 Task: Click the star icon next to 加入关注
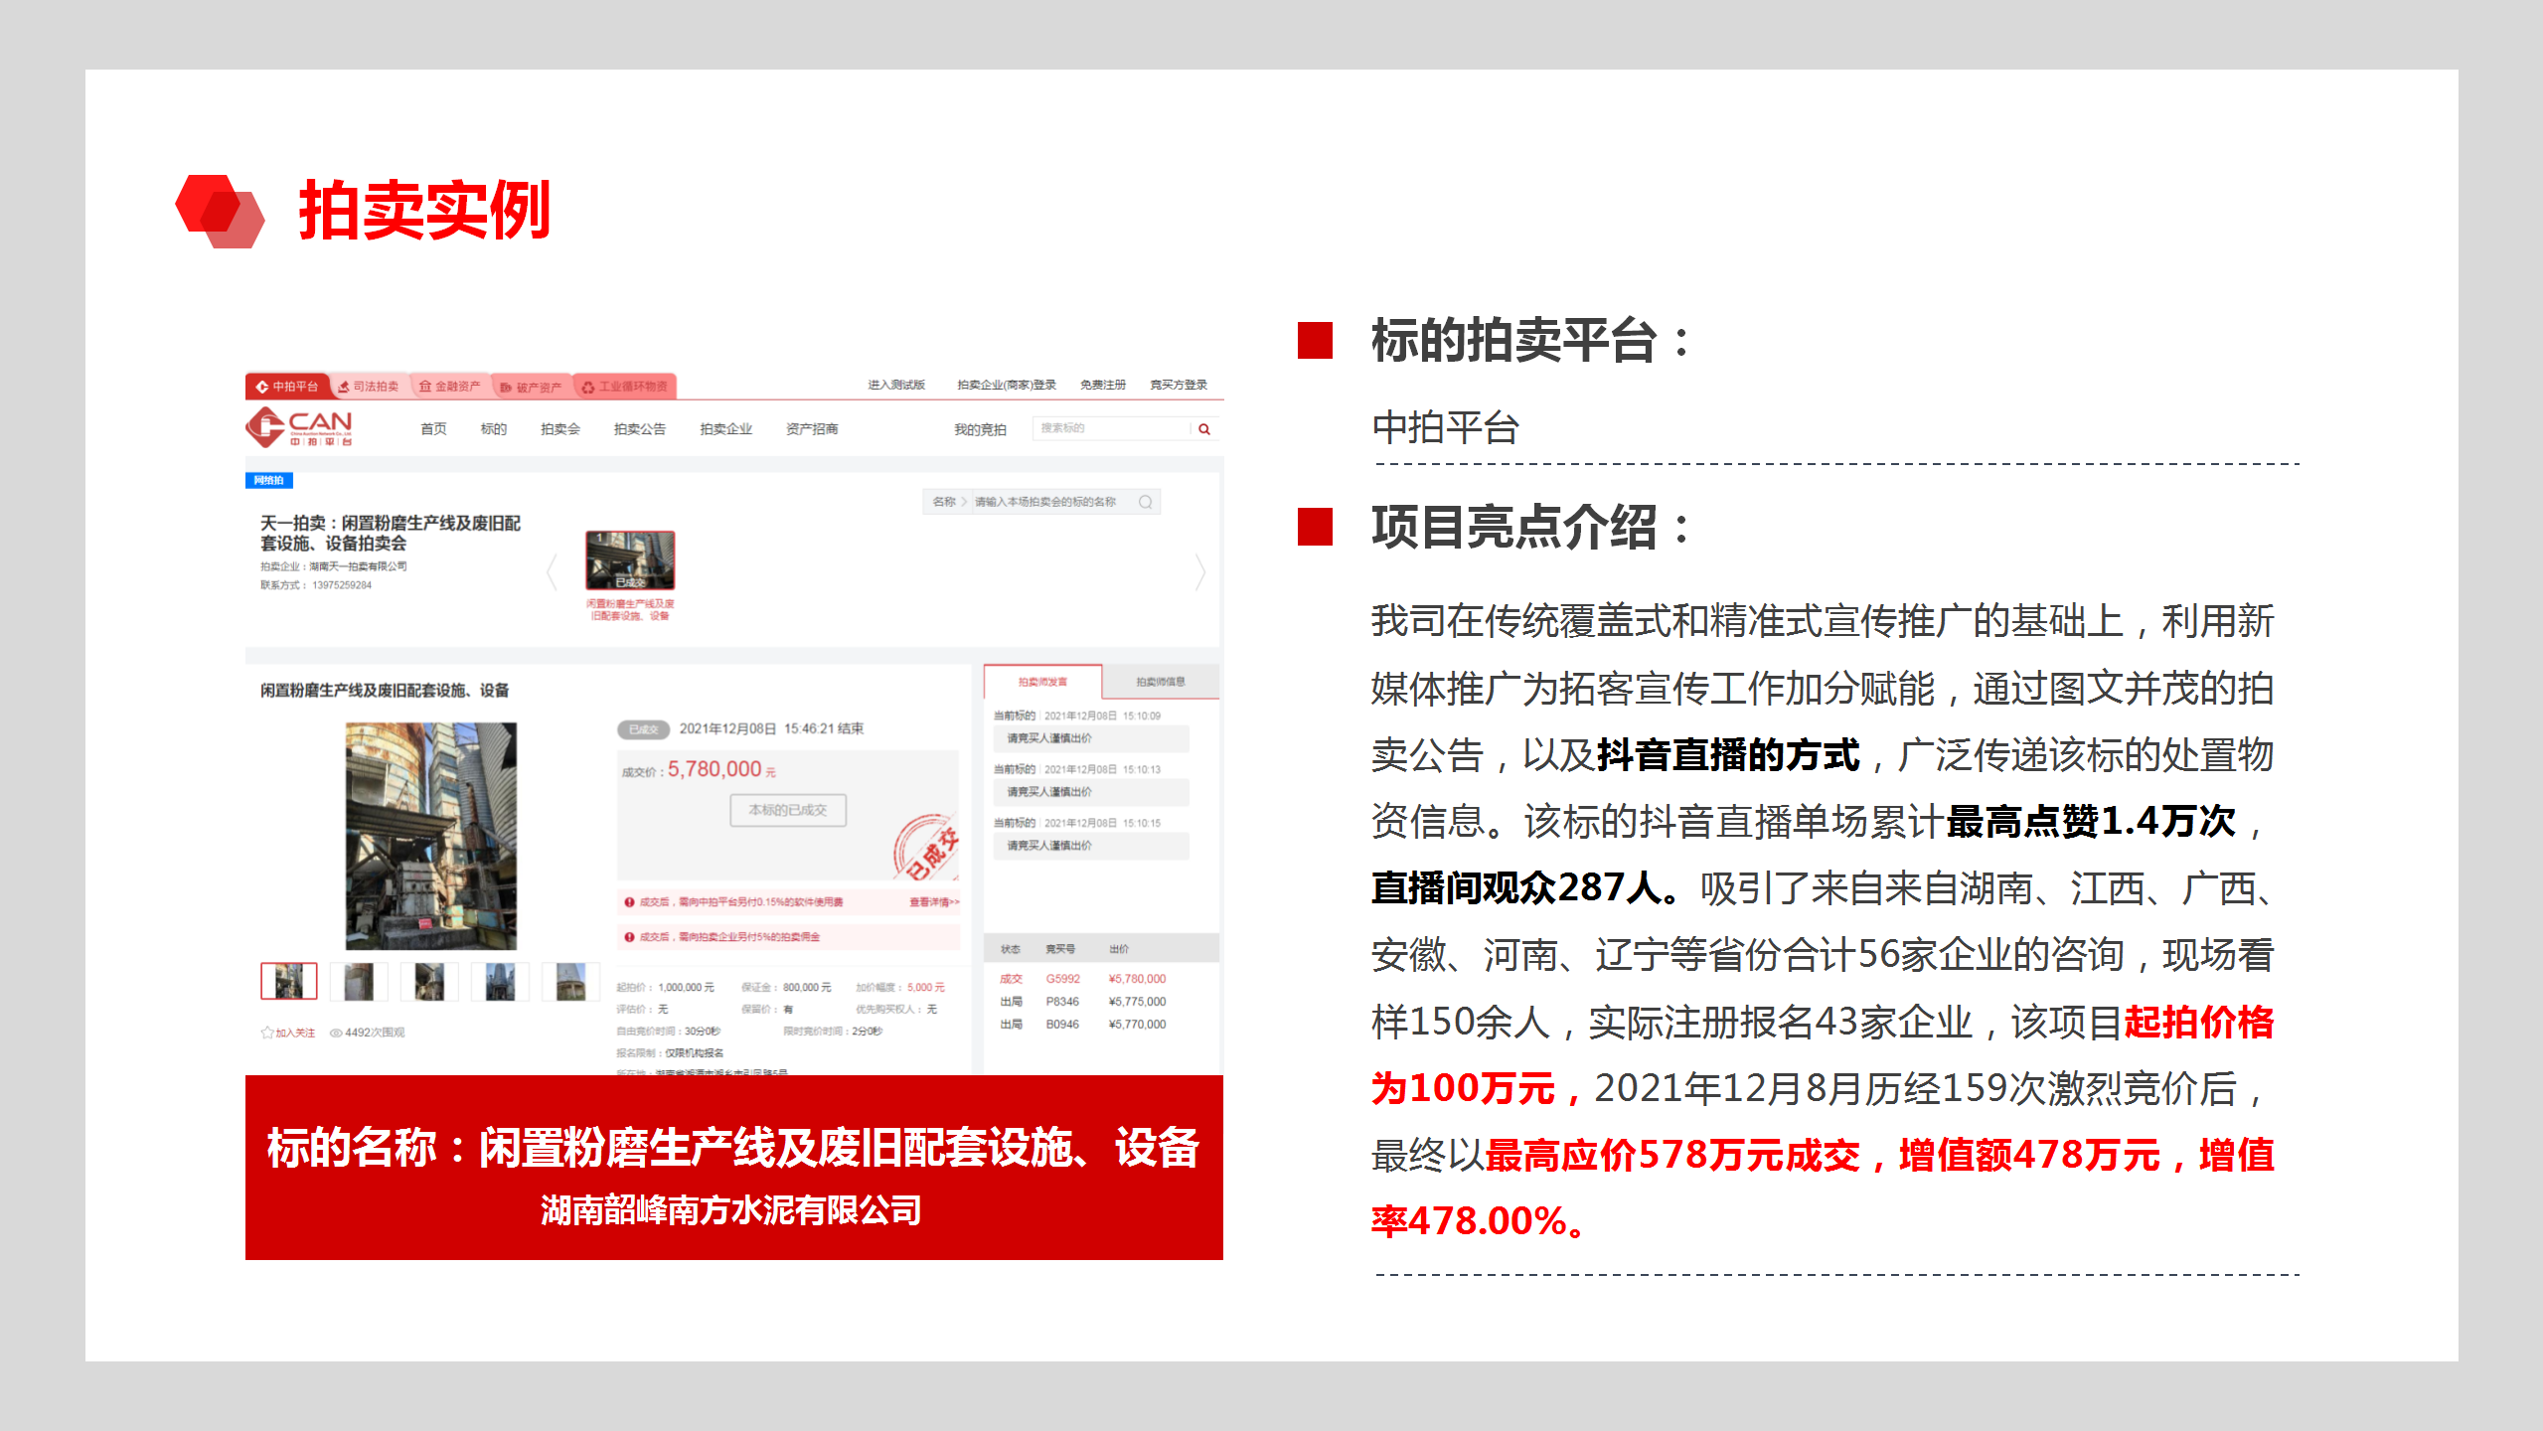click(x=266, y=1033)
